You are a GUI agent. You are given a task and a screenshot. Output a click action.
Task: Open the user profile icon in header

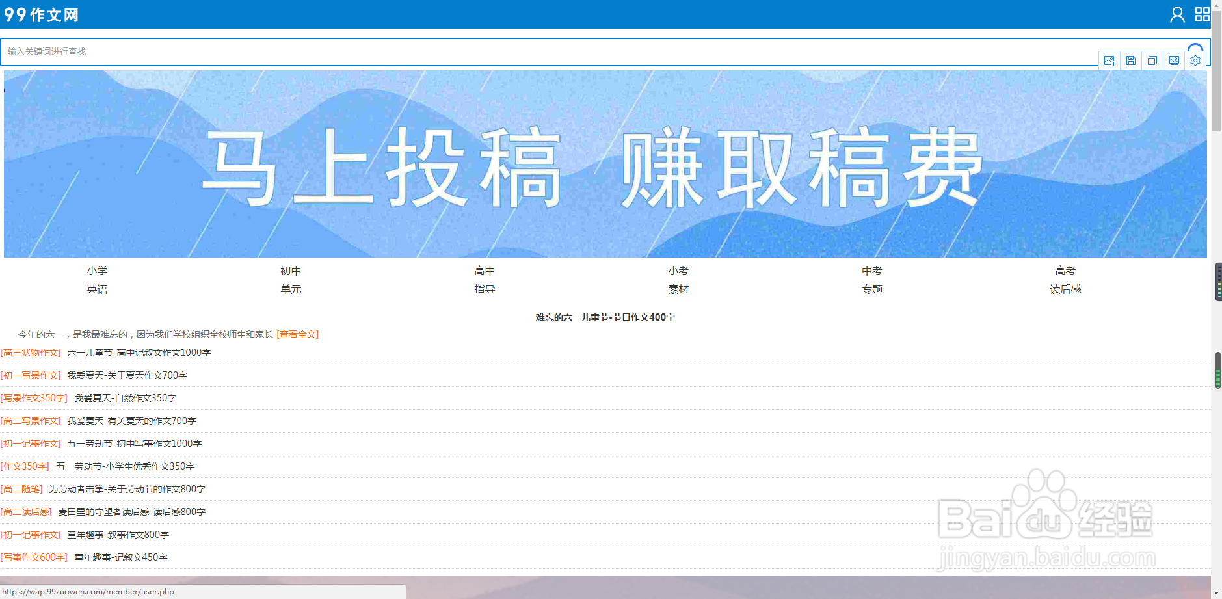[1178, 14]
